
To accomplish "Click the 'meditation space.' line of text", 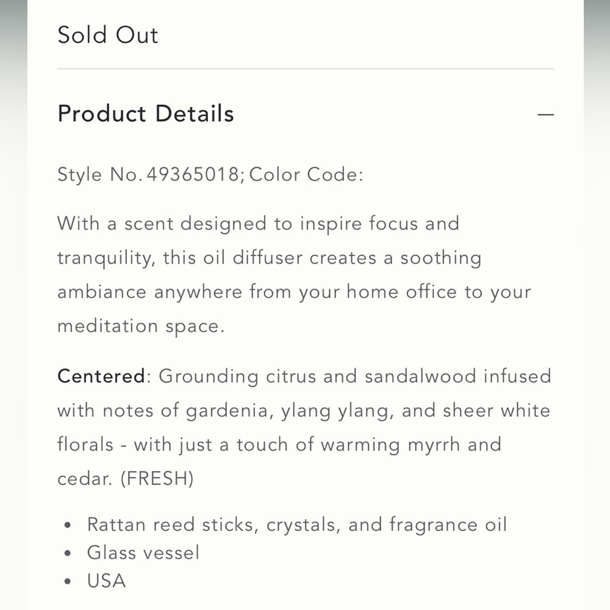I will 141,326.
